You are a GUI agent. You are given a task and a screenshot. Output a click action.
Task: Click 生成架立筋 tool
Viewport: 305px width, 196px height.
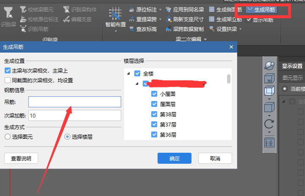[226, 19]
